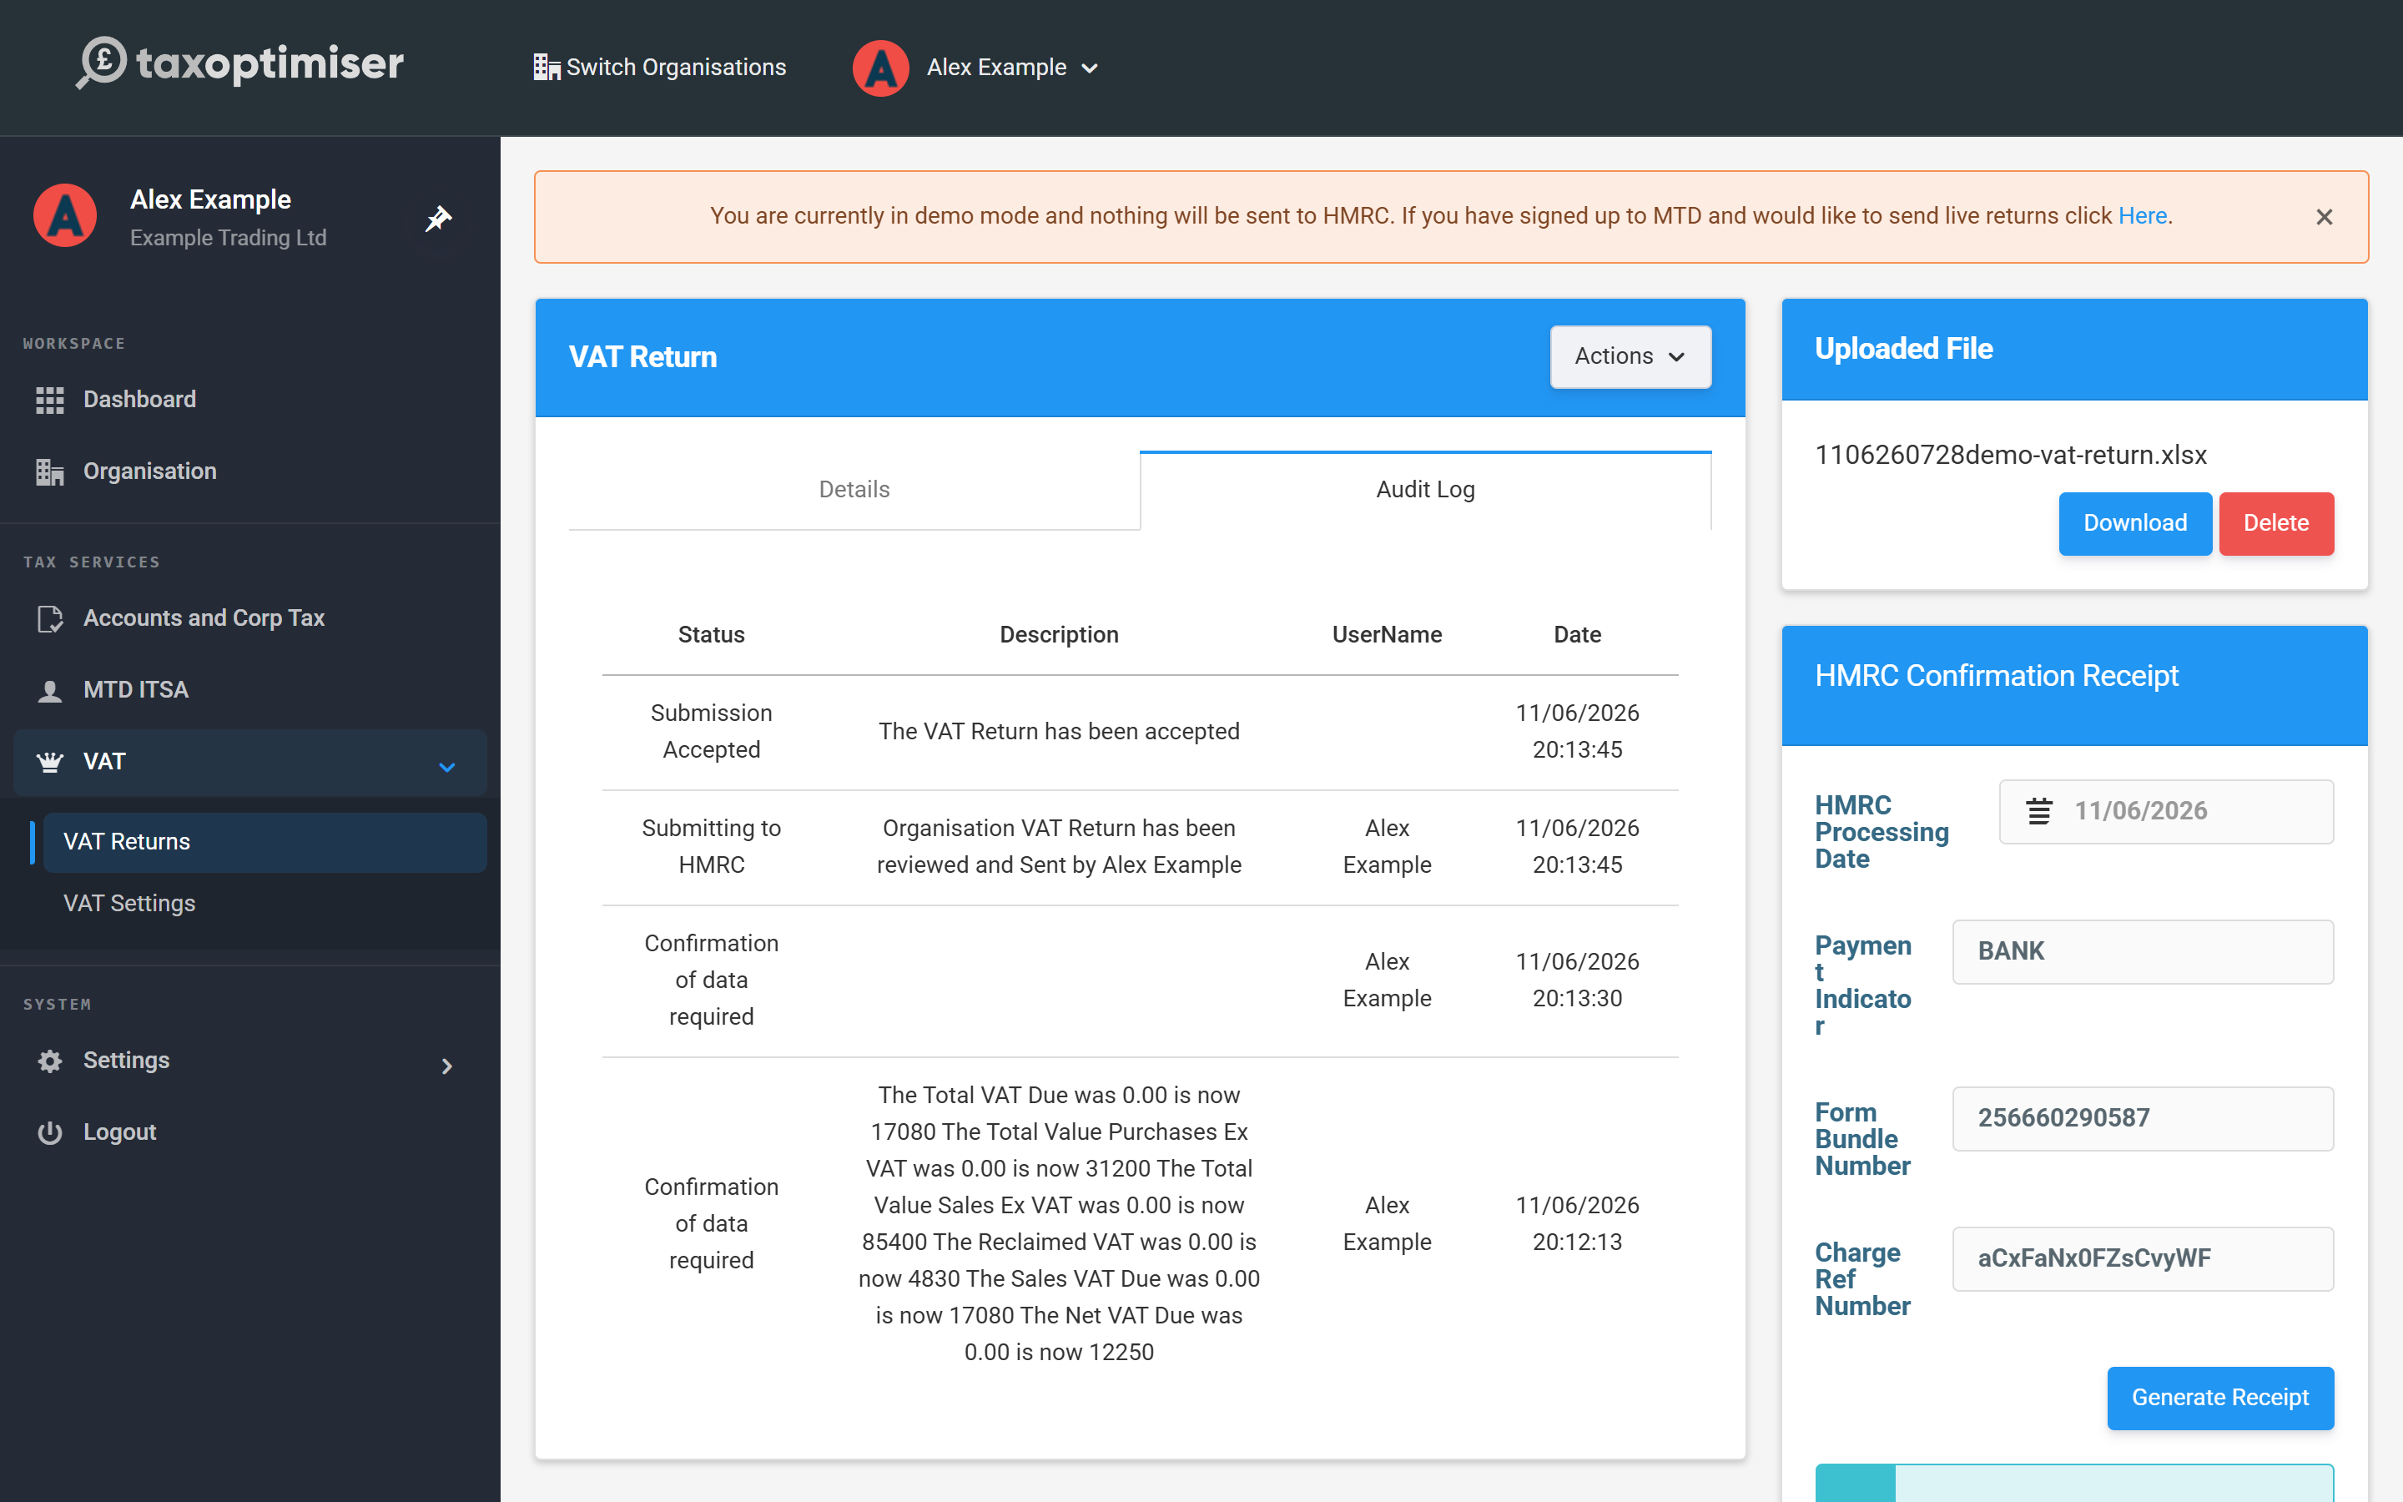The height and width of the screenshot is (1502, 2403).
Task: Select VAT Returns submenu item
Action: (x=264, y=843)
